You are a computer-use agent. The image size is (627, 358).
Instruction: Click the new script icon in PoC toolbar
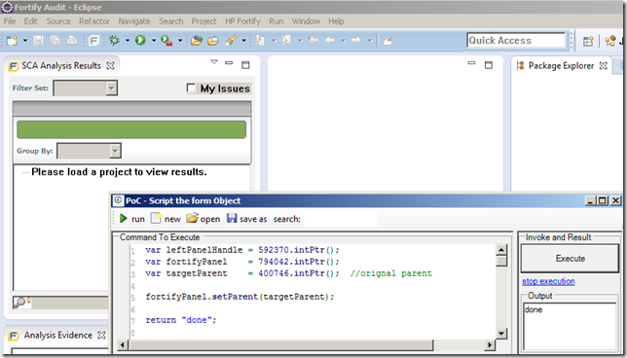(156, 218)
